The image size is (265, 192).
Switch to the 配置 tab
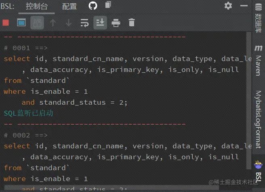coord(69,6)
